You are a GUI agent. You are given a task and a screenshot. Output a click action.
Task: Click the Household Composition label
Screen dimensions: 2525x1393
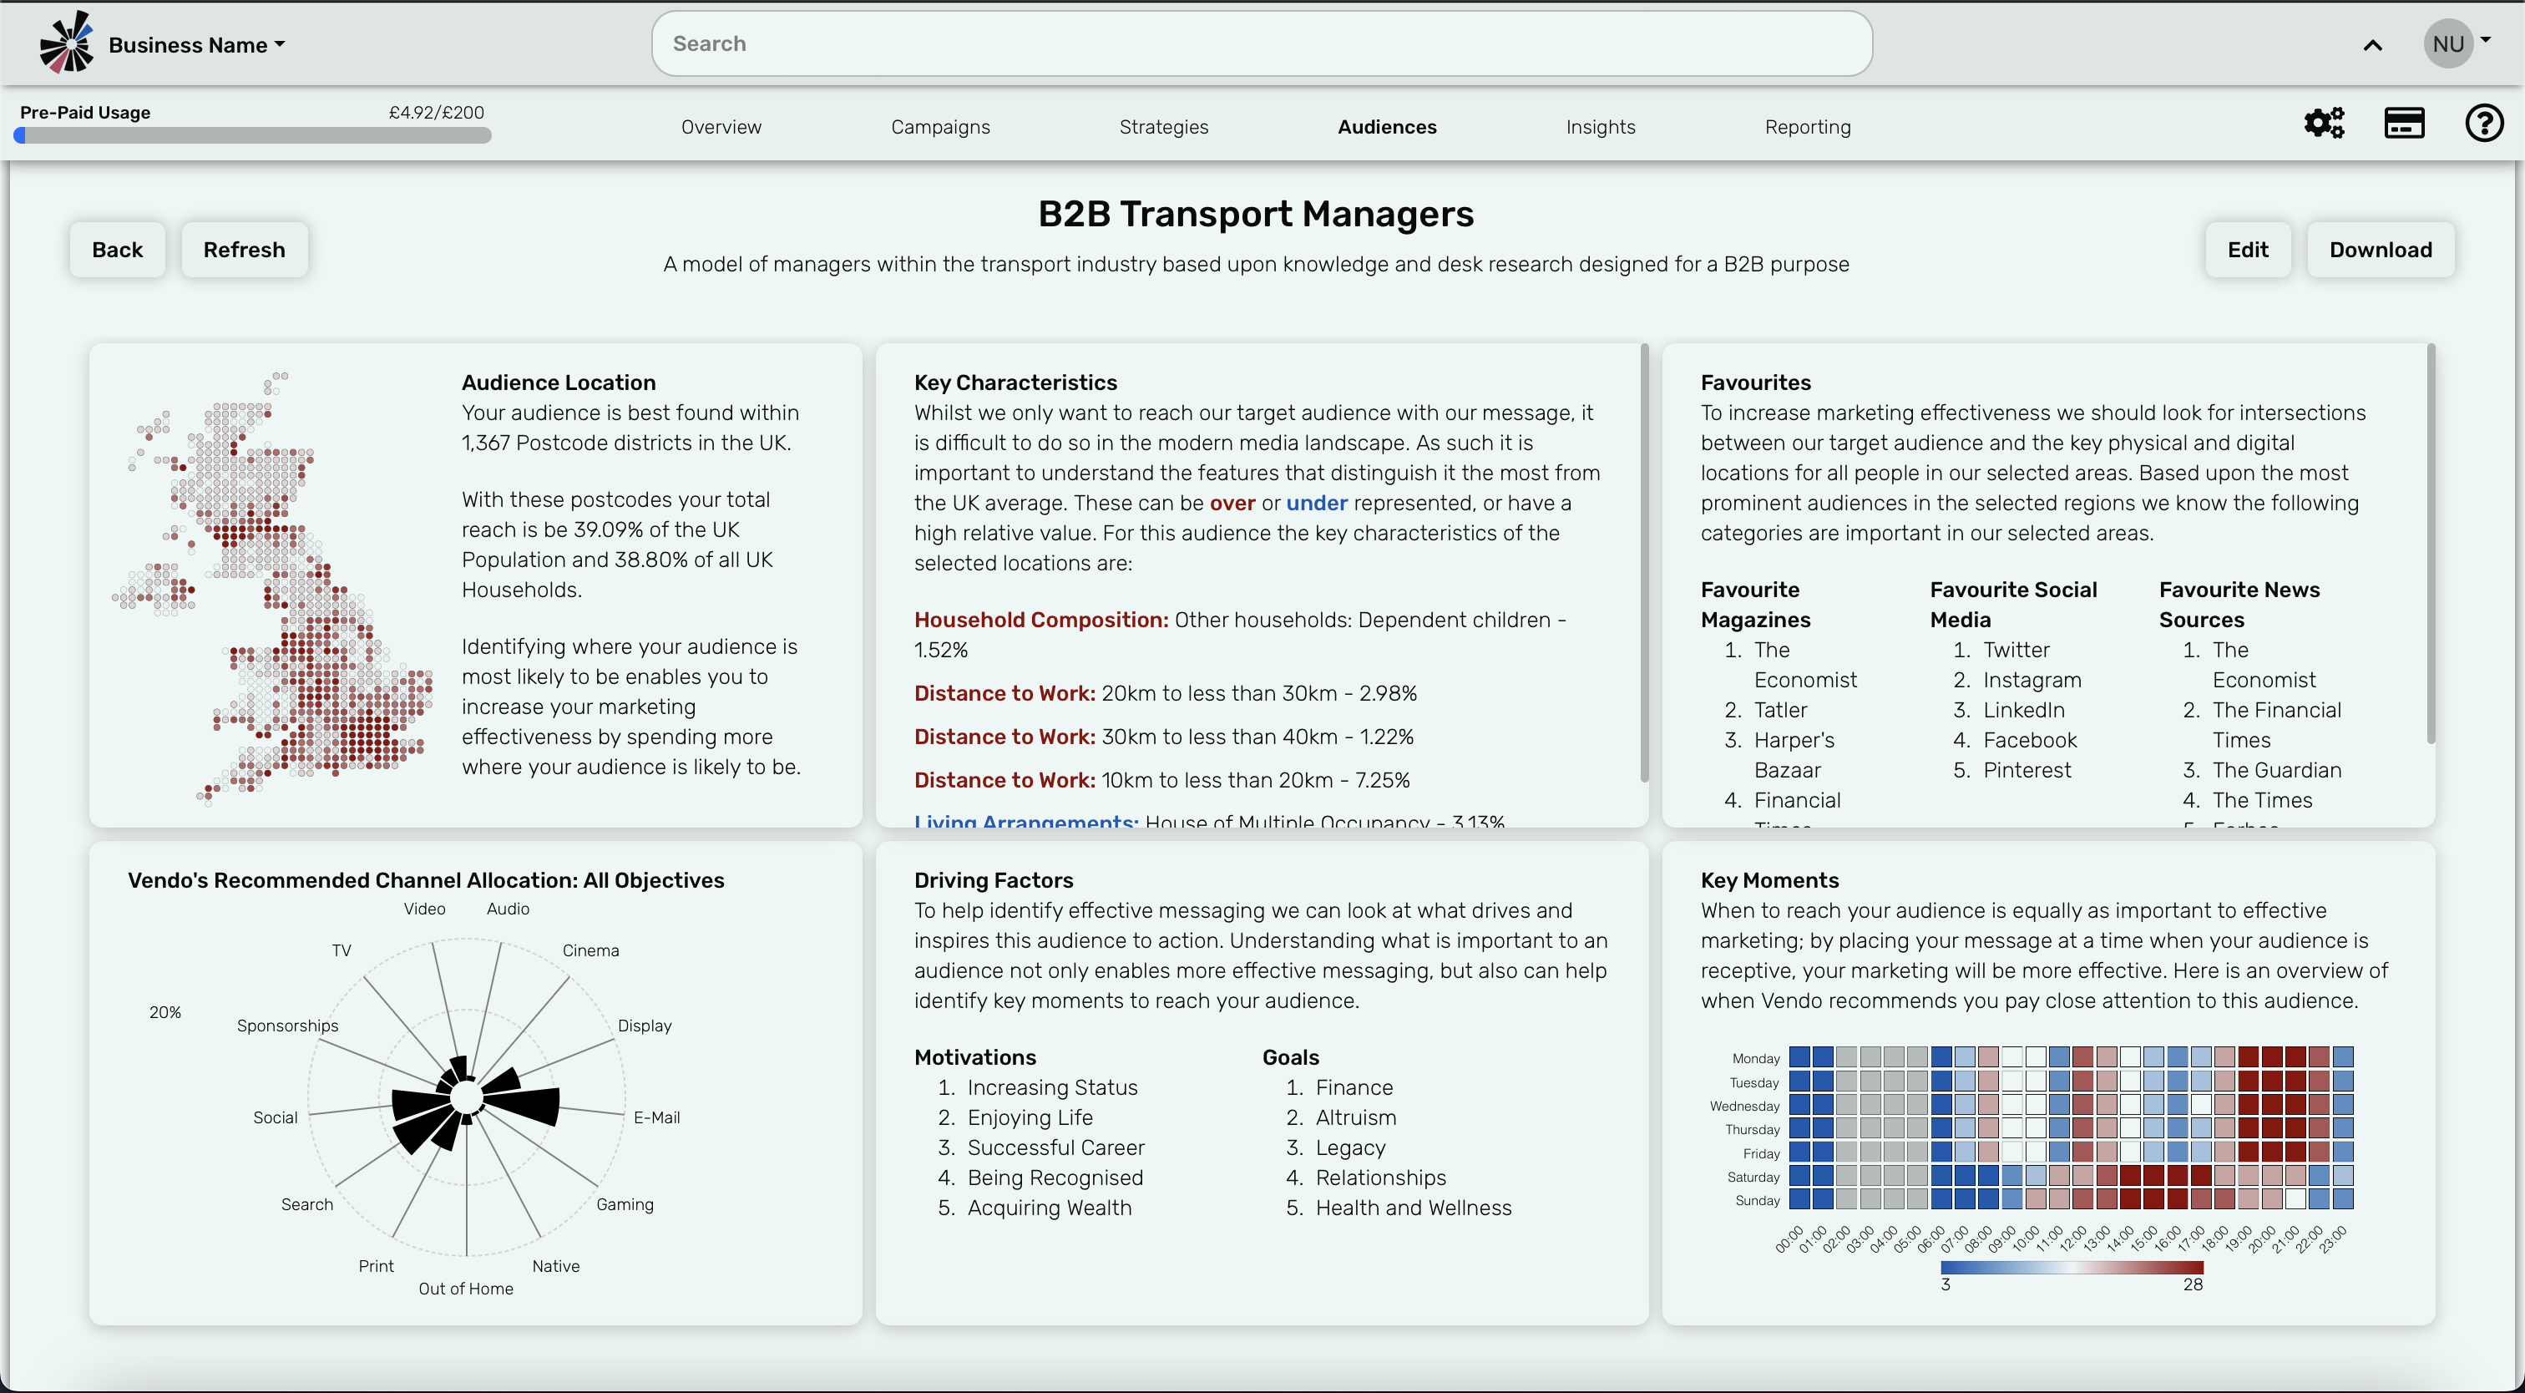(1041, 620)
